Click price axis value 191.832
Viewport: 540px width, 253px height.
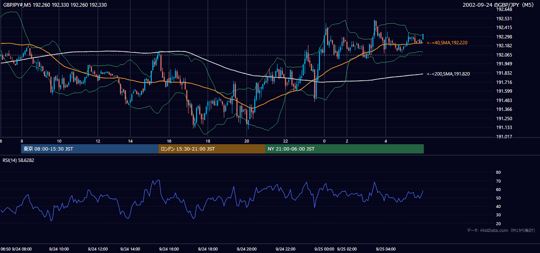[x=504, y=73]
